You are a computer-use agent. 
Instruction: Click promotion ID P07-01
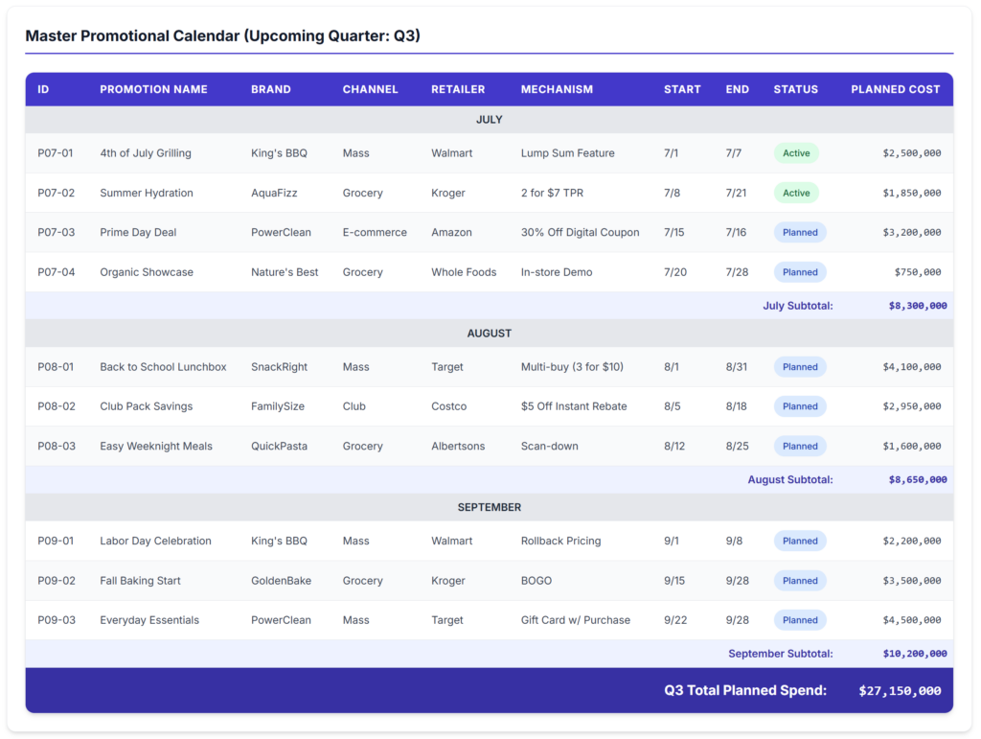point(55,153)
